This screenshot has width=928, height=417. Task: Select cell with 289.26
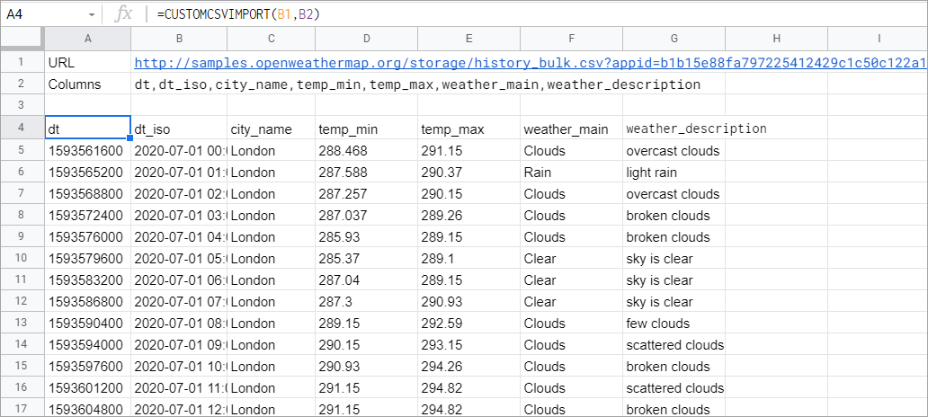click(468, 216)
